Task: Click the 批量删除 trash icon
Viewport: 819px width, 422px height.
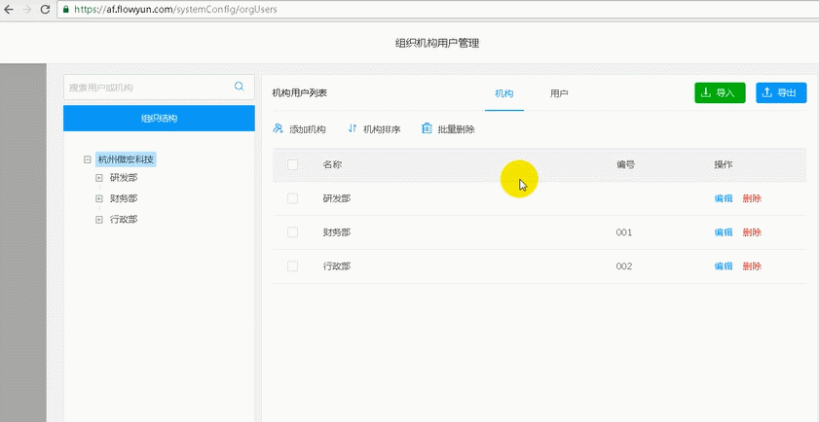Action: (x=427, y=129)
